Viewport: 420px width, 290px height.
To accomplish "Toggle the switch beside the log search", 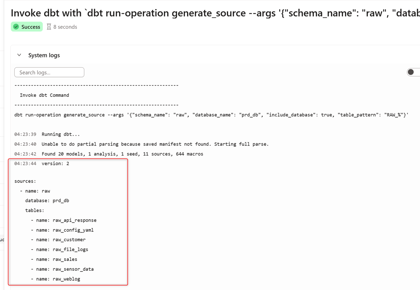I will (x=413, y=72).
